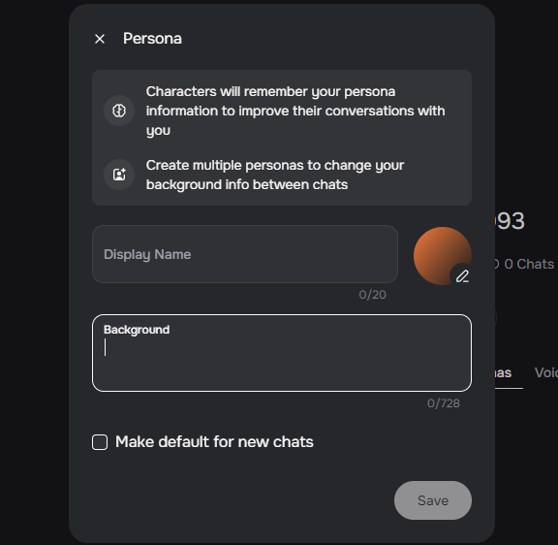Click the persona sparkle icon

coord(119,175)
